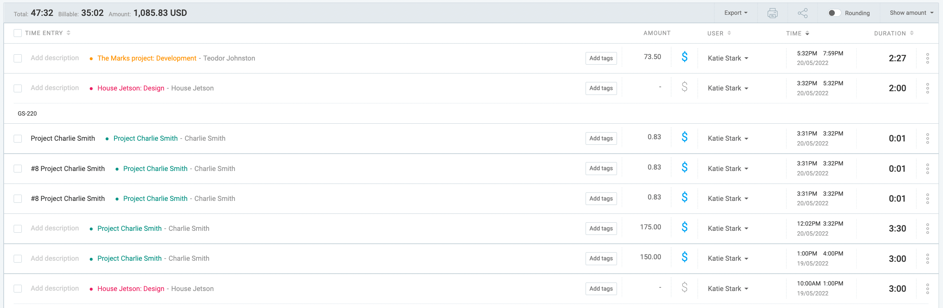Check the box for the 2:00 House Jetson entry
Image resolution: width=943 pixels, height=308 pixels.
18,88
